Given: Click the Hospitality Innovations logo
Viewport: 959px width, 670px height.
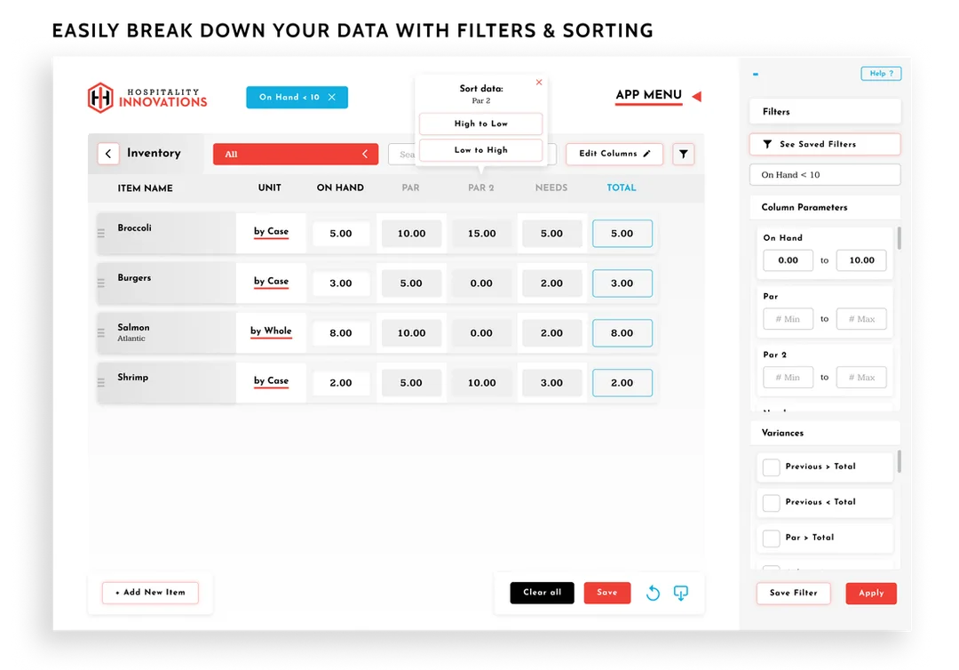Looking at the screenshot, I should 147,98.
